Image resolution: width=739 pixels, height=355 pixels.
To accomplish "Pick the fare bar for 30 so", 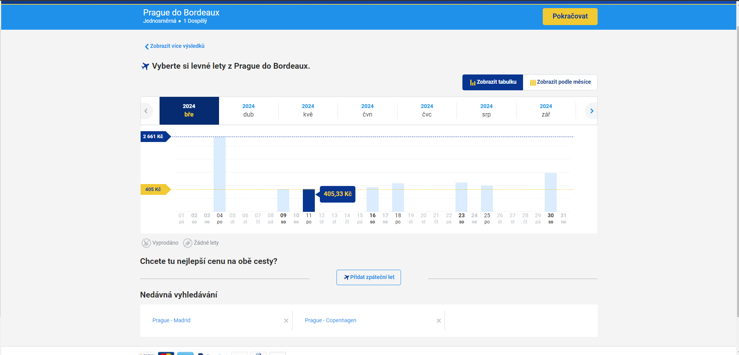I will click(x=550, y=192).
